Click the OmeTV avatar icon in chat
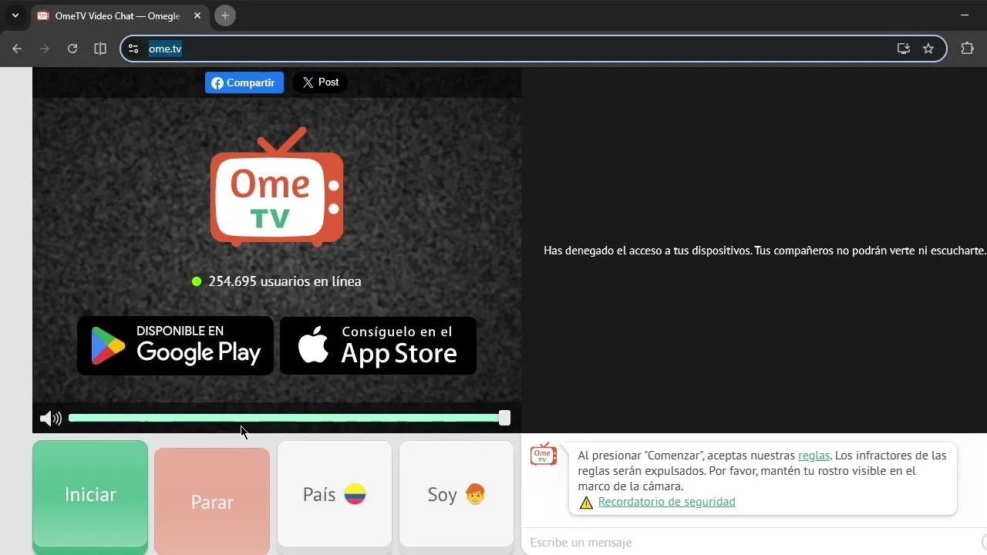The image size is (987, 555). [544, 454]
